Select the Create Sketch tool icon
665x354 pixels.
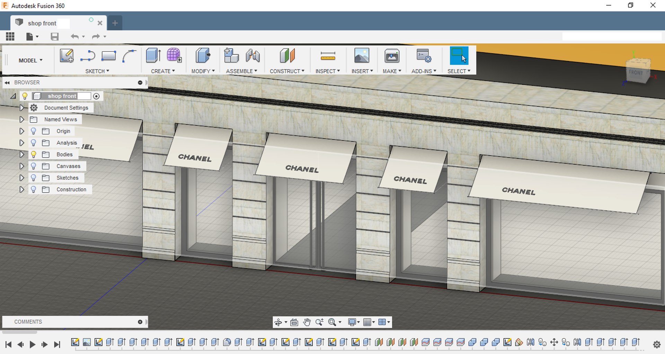[x=66, y=55]
